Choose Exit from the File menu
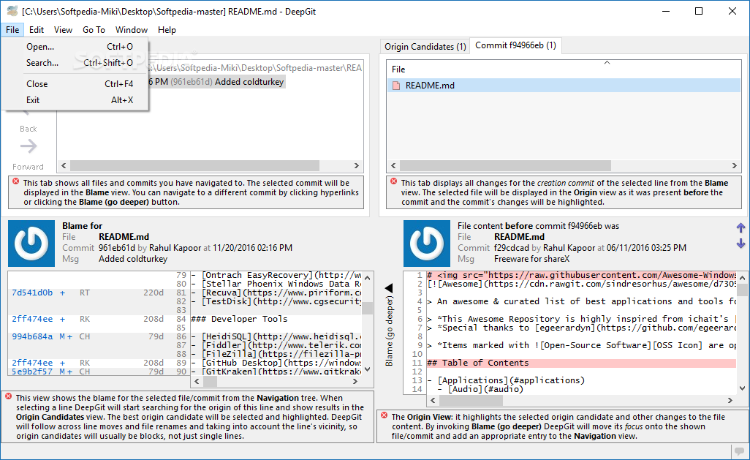 pos(75,100)
